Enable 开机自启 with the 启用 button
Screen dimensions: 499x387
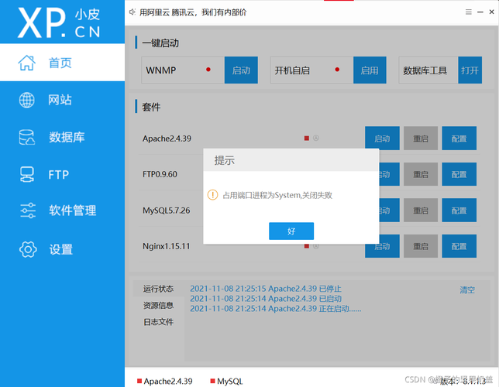(x=370, y=70)
